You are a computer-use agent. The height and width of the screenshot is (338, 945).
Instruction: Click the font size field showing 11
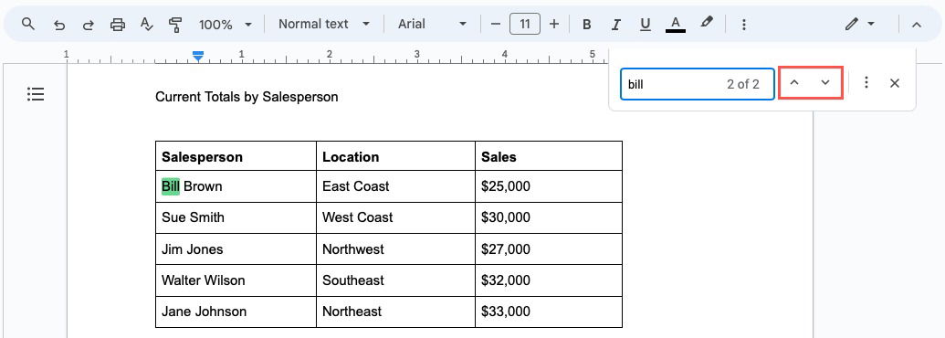coord(525,24)
